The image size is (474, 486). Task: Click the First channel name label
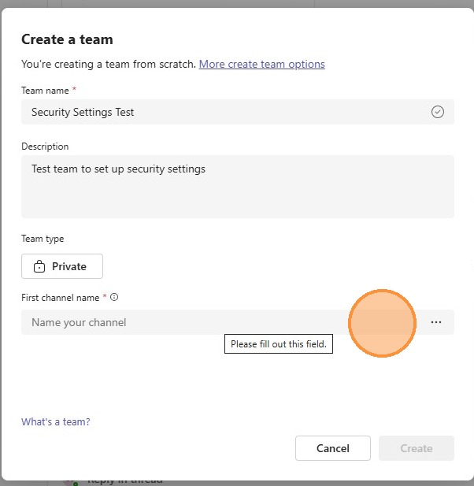[x=60, y=298]
